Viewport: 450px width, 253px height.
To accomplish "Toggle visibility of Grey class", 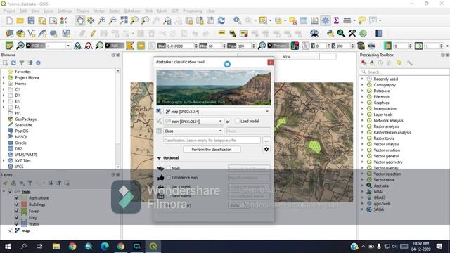I will click(x=17, y=218).
